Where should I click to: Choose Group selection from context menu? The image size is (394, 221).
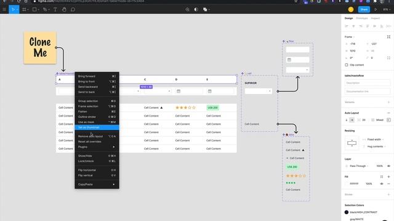[97, 101]
